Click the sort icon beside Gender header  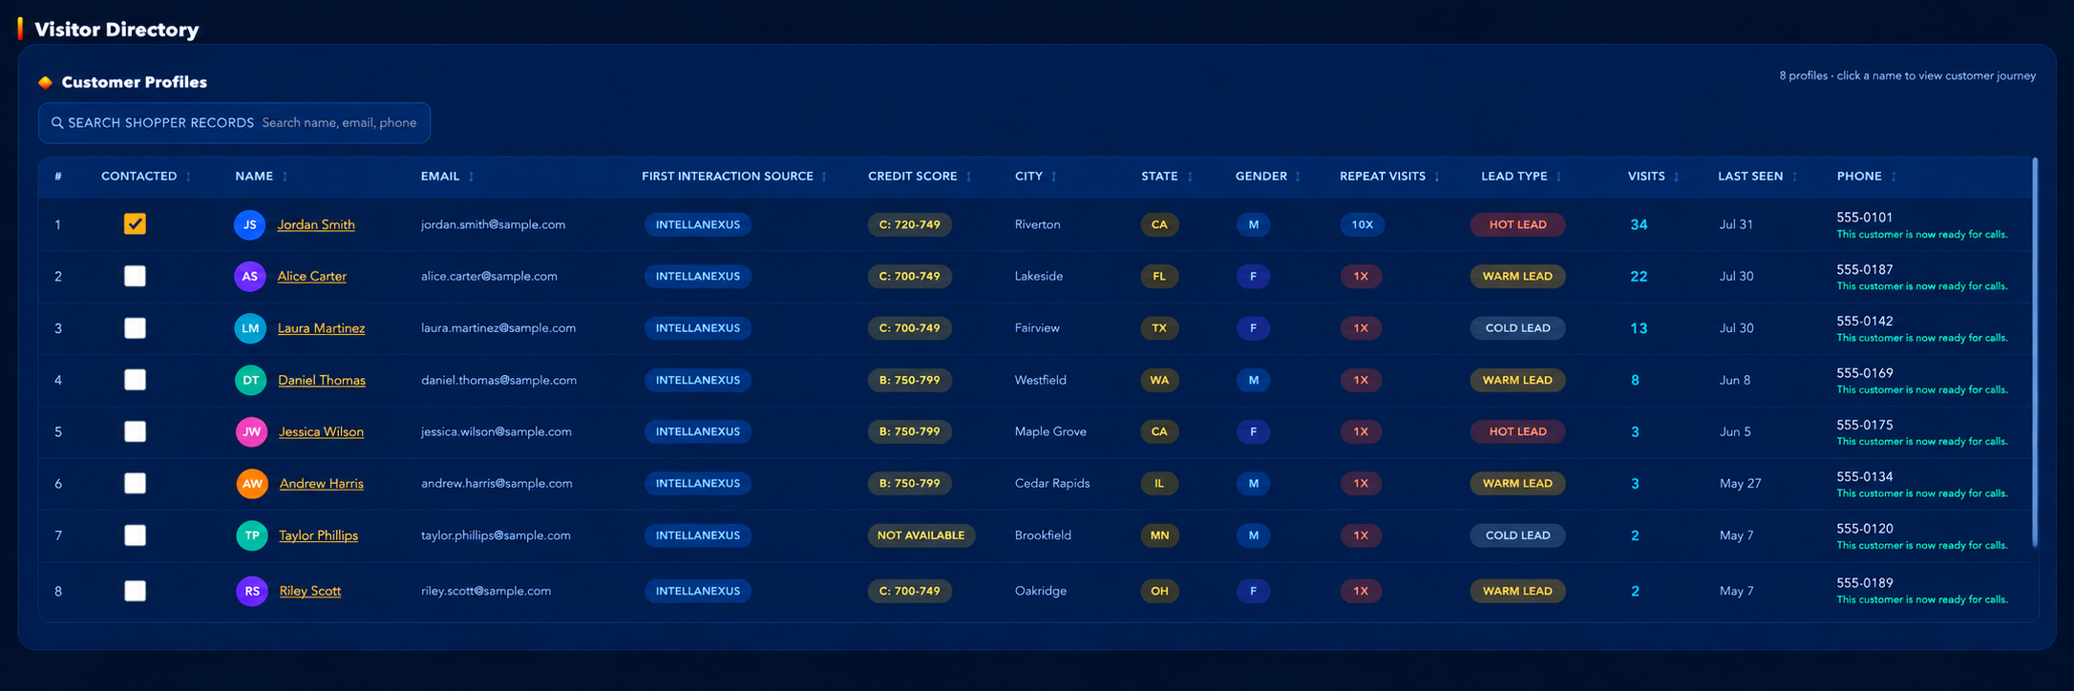(1298, 177)
